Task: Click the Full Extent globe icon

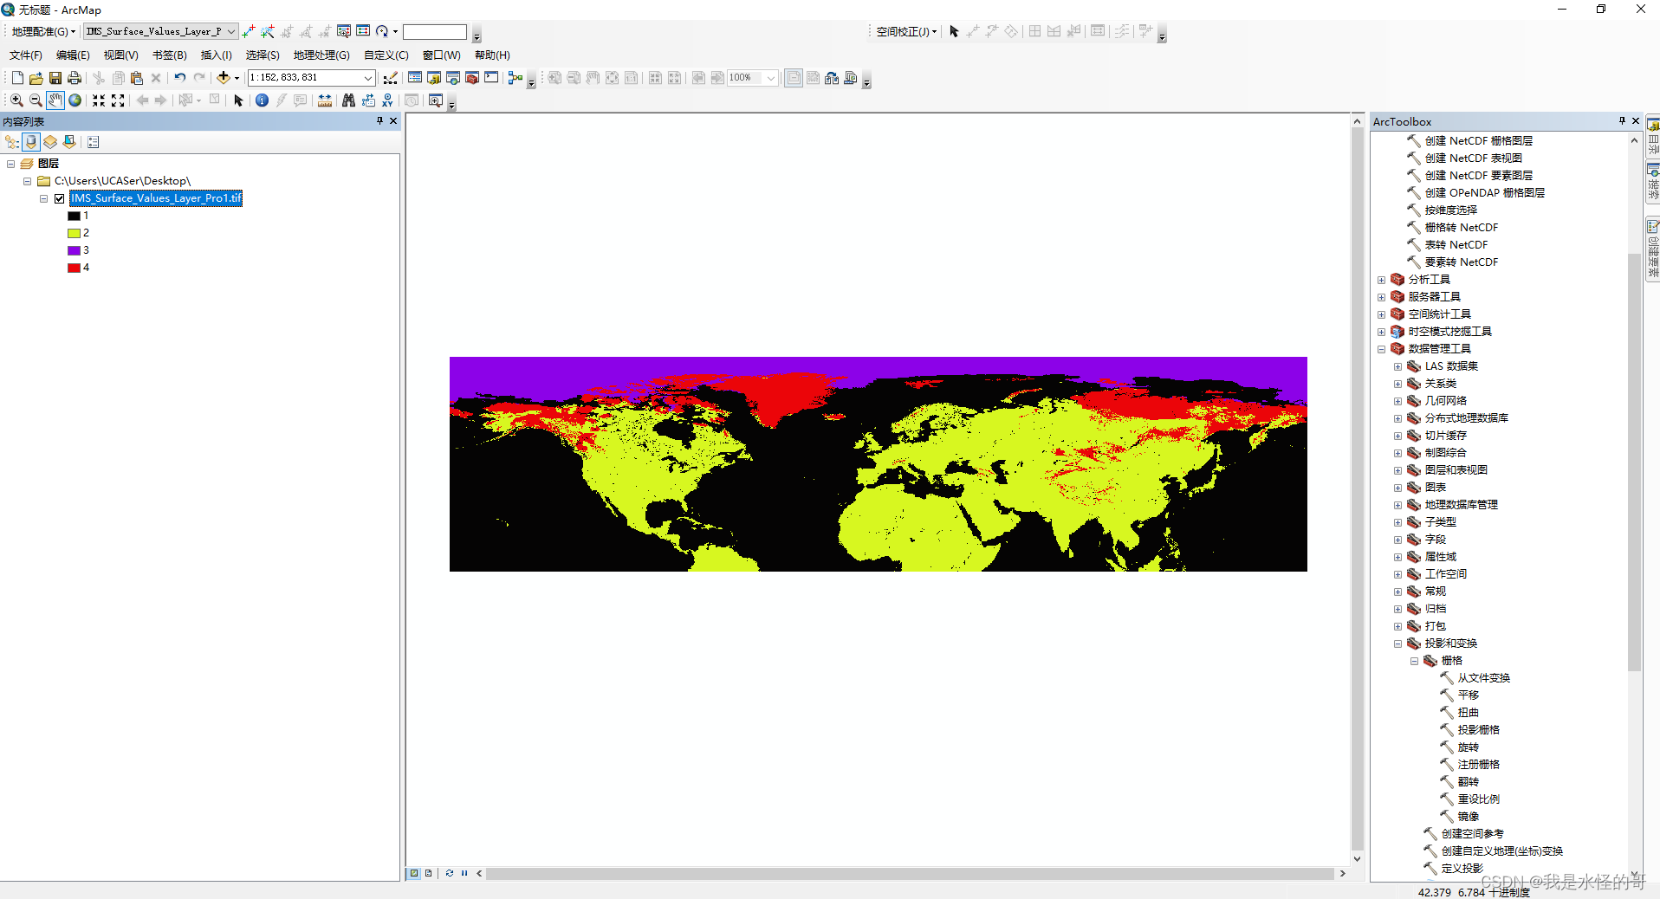Action: pos(75,100)
